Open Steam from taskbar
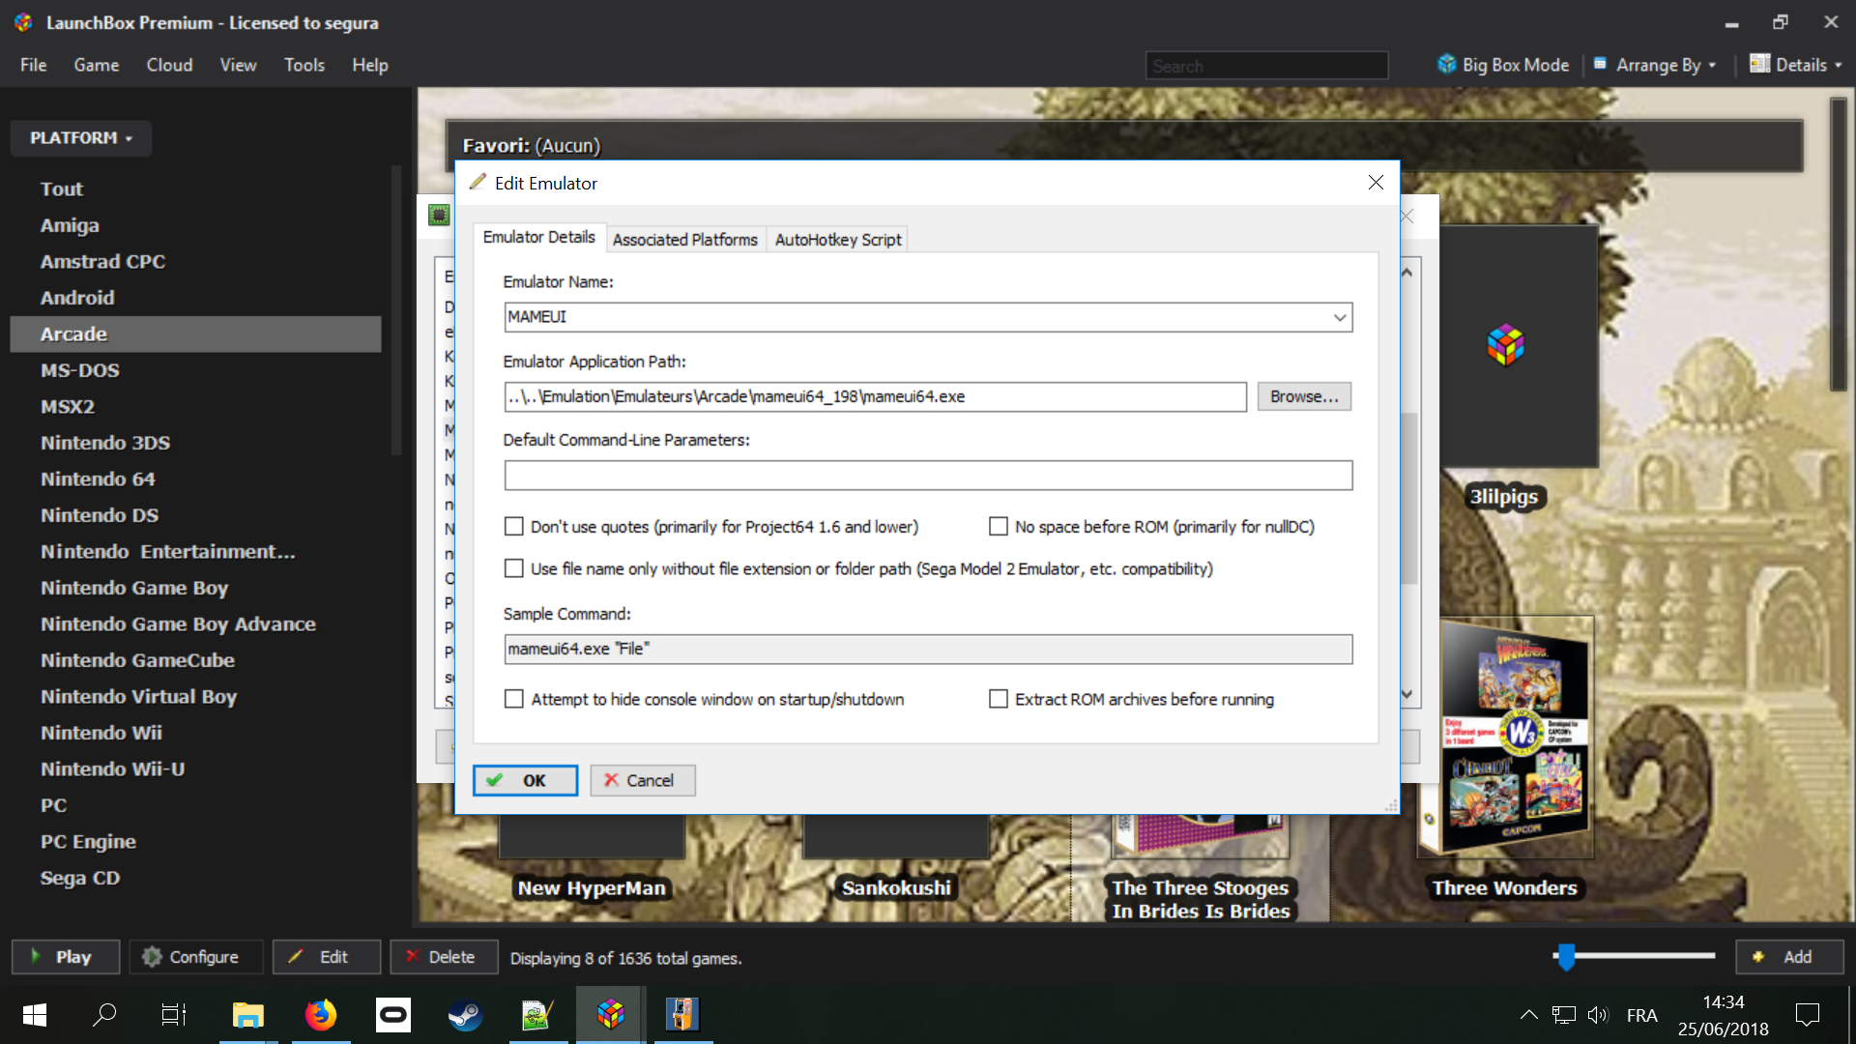The image size is (1856, 1044). pos(465,1015)
